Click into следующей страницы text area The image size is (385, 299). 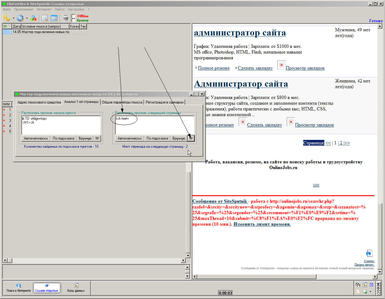(155, 125)
